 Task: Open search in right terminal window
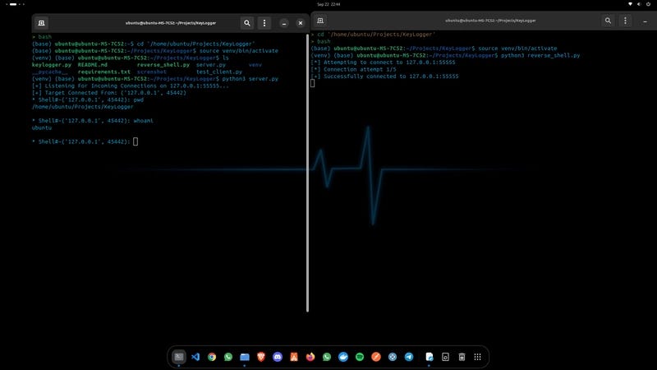[608, 21]
